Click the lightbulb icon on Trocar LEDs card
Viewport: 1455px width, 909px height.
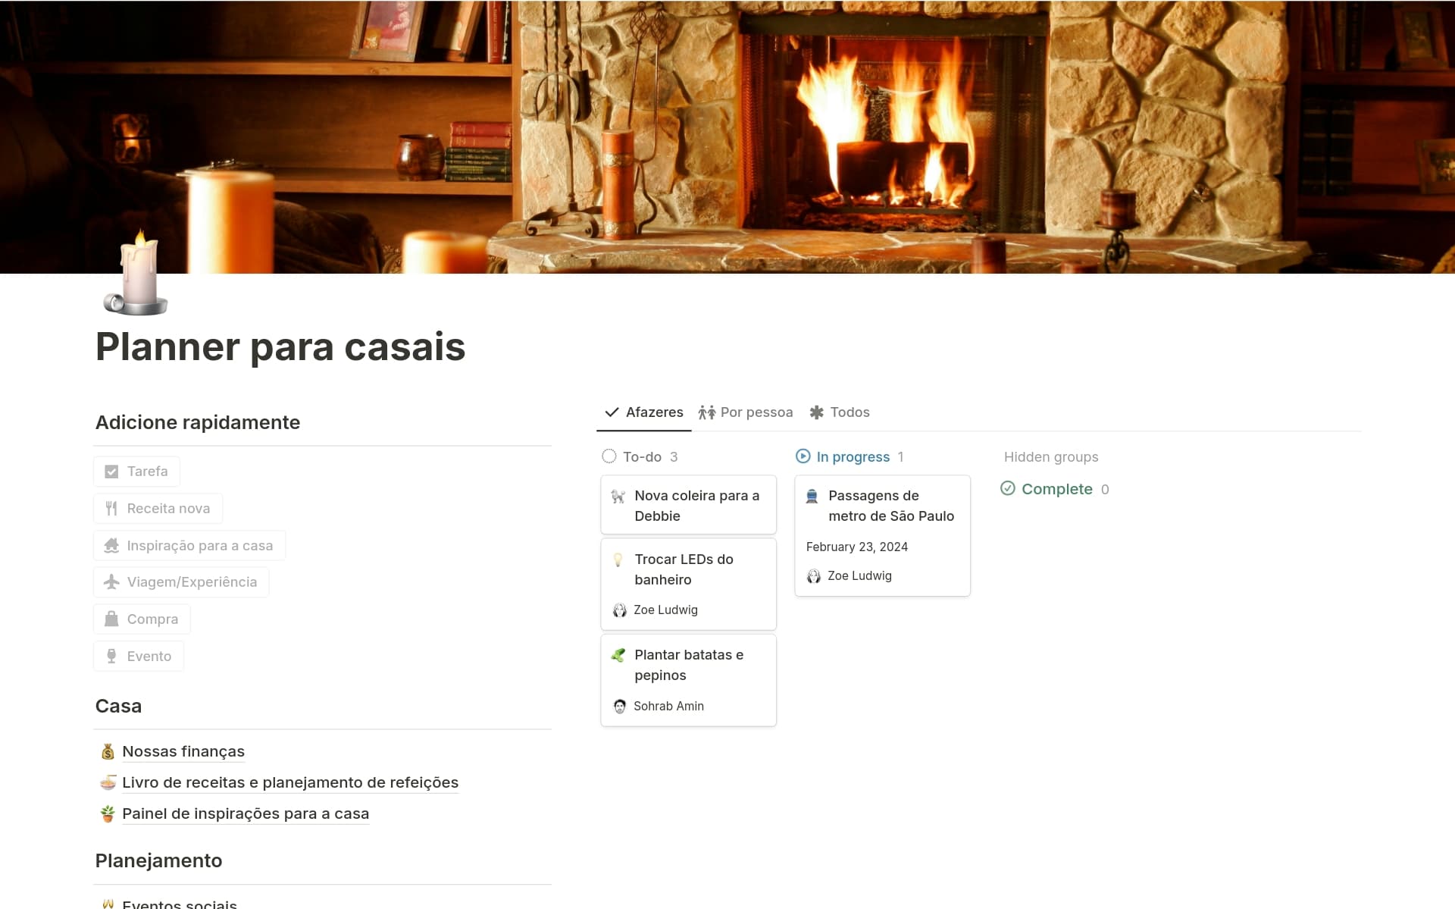[618, 560]
